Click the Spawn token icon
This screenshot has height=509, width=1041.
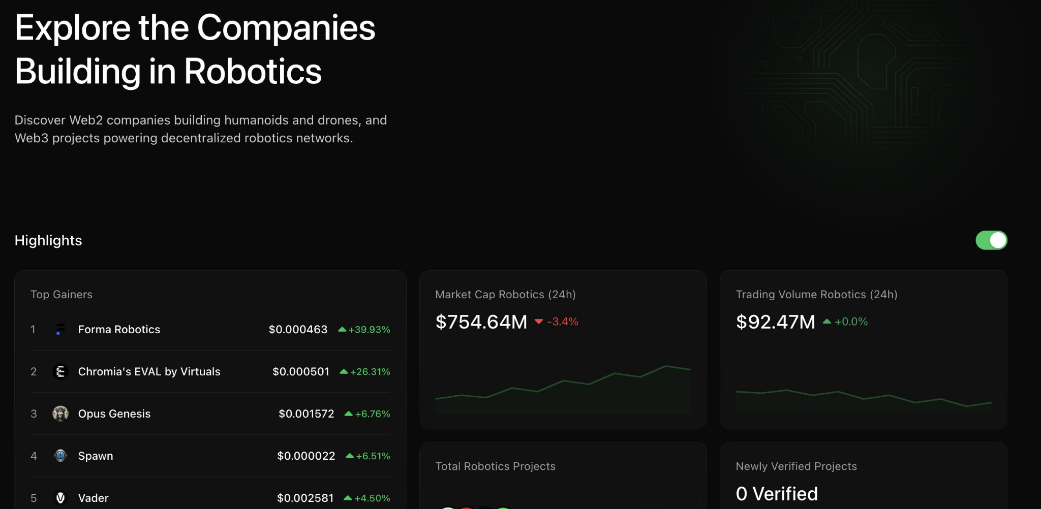click(60, 456)
